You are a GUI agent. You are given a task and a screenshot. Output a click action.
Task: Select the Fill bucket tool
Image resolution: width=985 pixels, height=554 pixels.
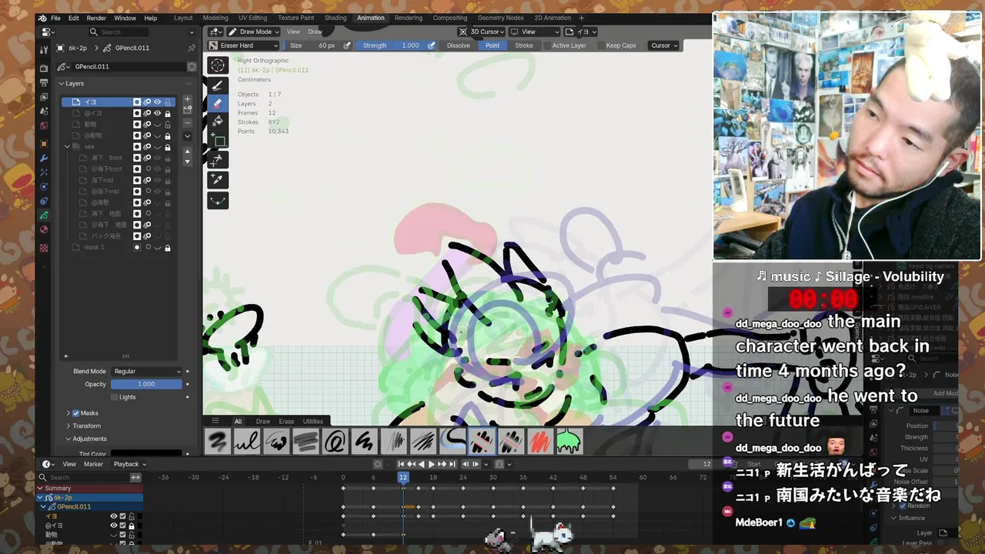(218, 122)
